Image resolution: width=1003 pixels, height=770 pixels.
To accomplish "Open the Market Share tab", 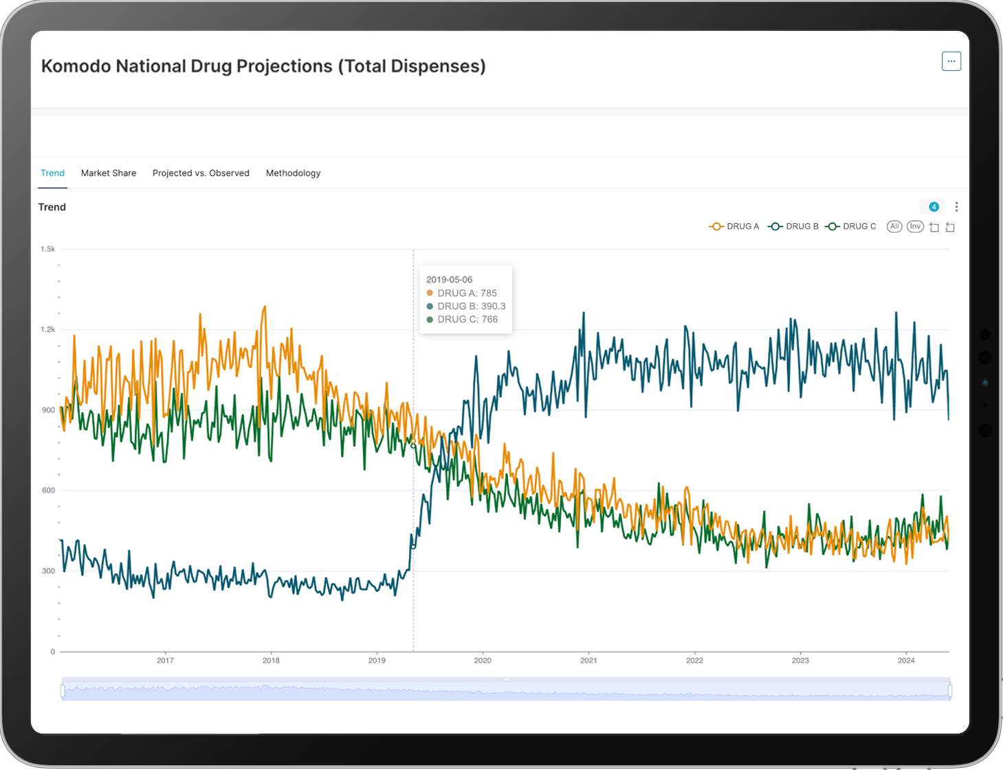I will (x=109, y=173).
